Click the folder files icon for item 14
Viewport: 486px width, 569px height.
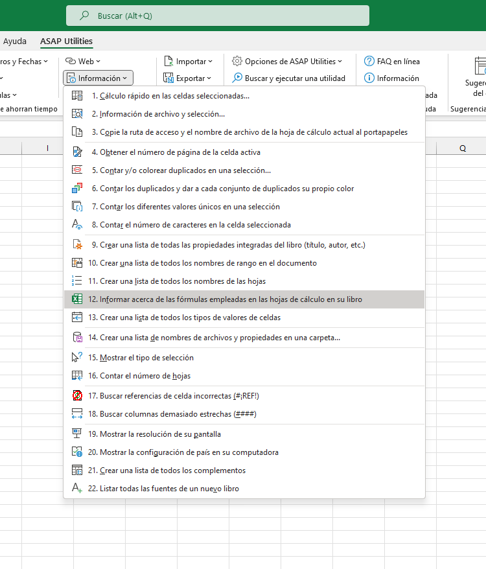pyautogui.click(x=77, y=338)
